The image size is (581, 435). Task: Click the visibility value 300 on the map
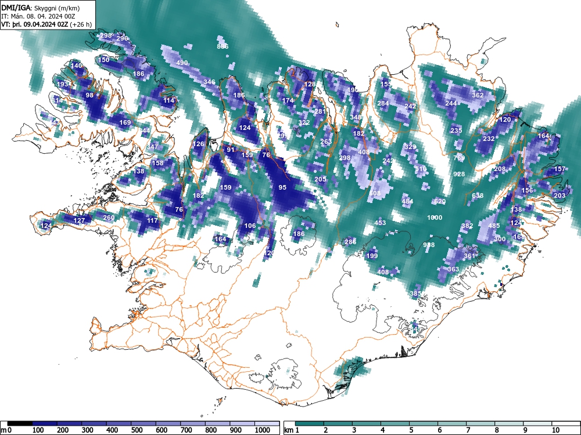(x=500, y=240)
